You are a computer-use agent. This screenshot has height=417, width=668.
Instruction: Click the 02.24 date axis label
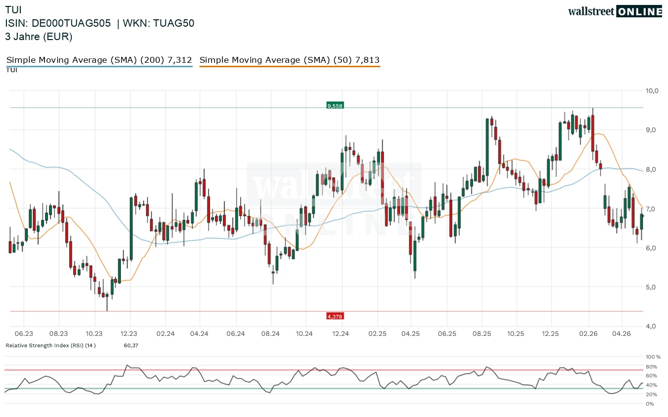165,334
